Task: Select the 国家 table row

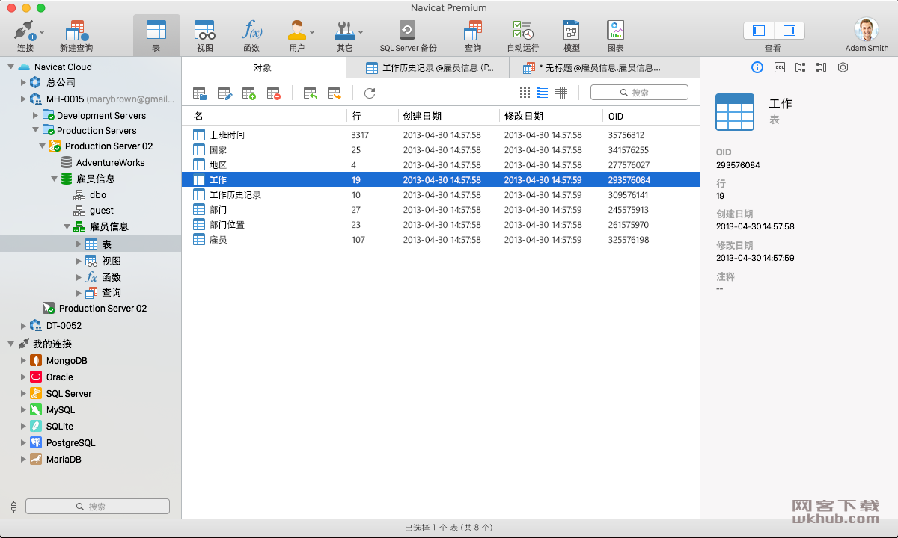Action: click(x=441, y=150)
